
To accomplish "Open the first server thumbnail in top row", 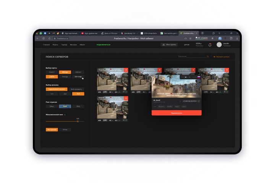I will (113, 81).
